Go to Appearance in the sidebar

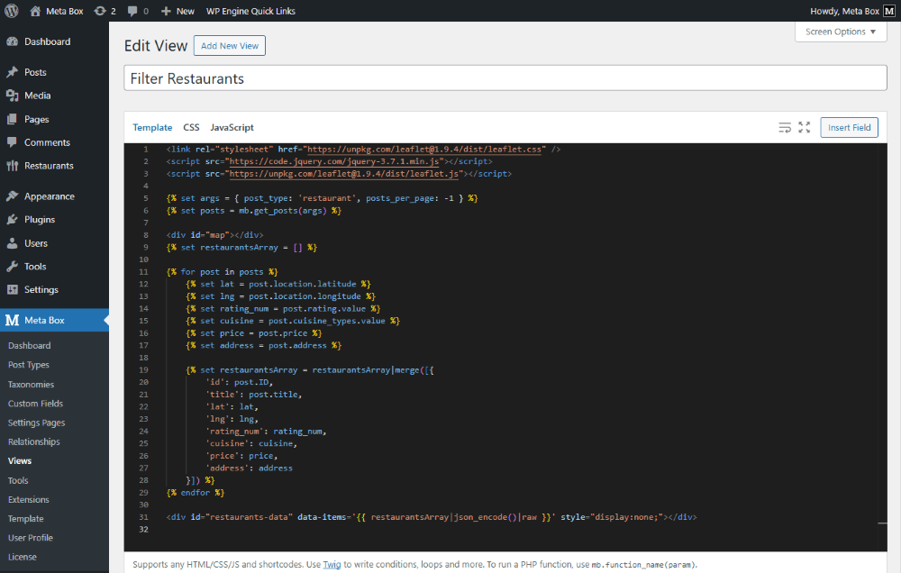tap(49, 196)
